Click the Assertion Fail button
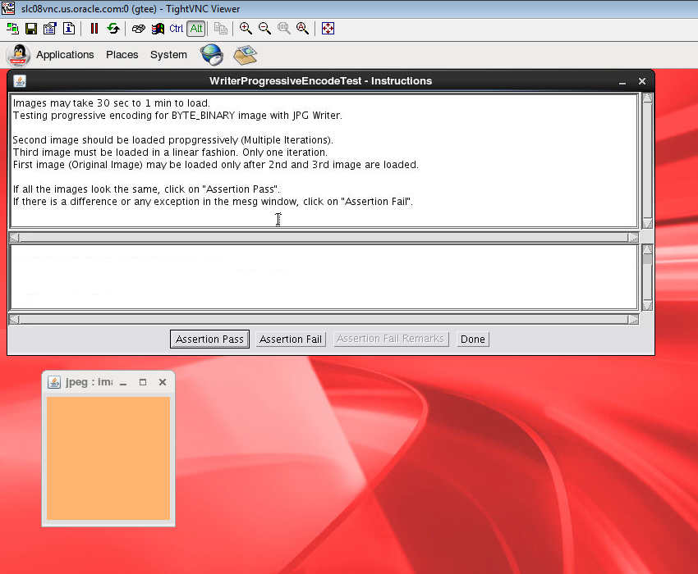698x574 pixels. click(x=291, y=339)
